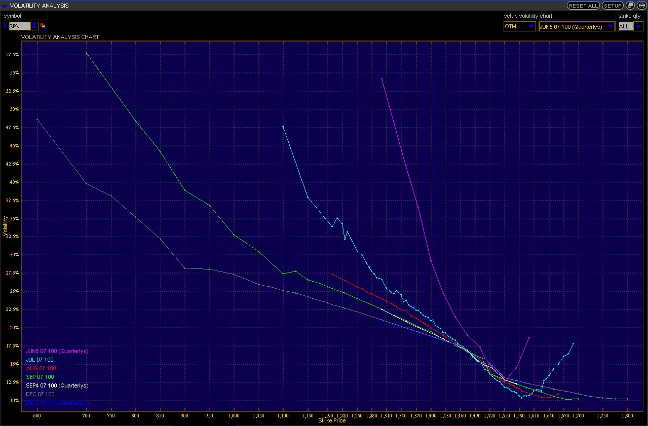Click the 1,000 strike axis value
The height and width of the screenshot is (426, 648).
(x=234, y=415)
